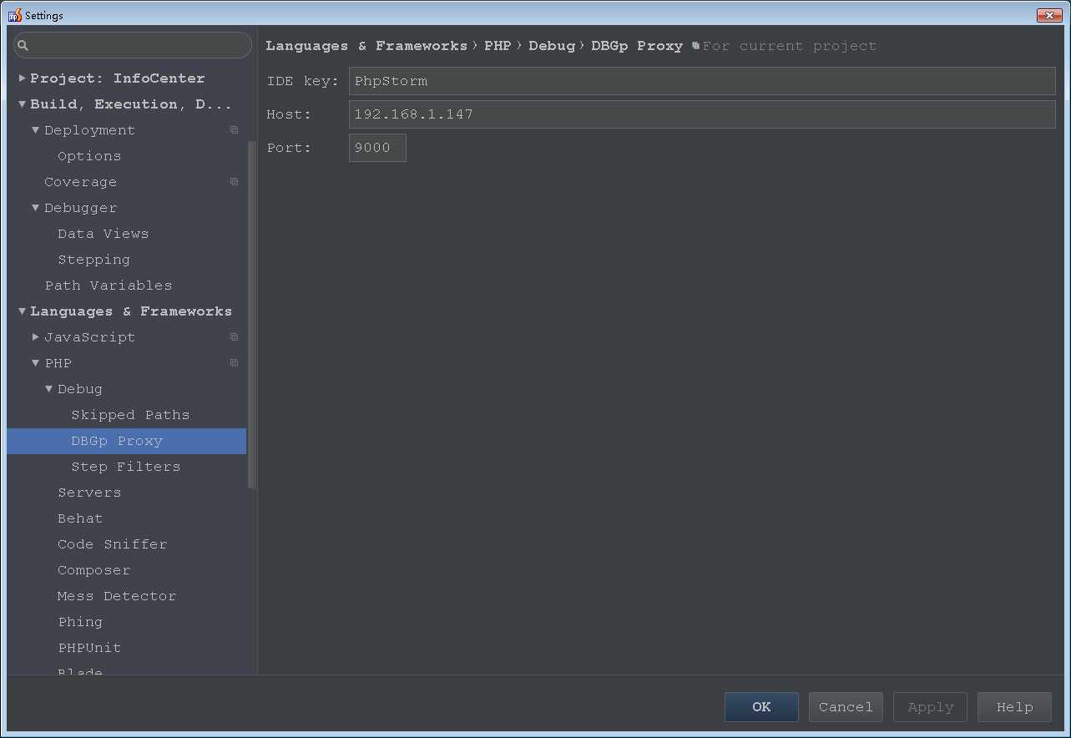The height and width of the screenshot is (738, 1071).
Task: Click the 'For current project' text
Action: tap(790, 46)
